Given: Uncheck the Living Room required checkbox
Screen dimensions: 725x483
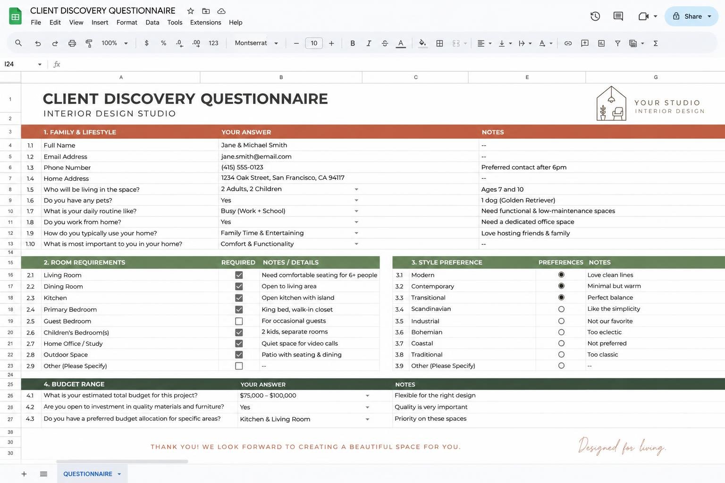Looking at the screenshot, I should [239, 275].
